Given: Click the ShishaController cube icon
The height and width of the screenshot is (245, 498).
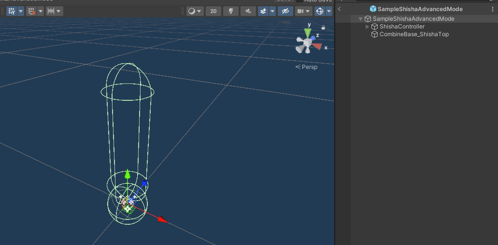Looking at the screenshot, I should [x=375, y=27].
